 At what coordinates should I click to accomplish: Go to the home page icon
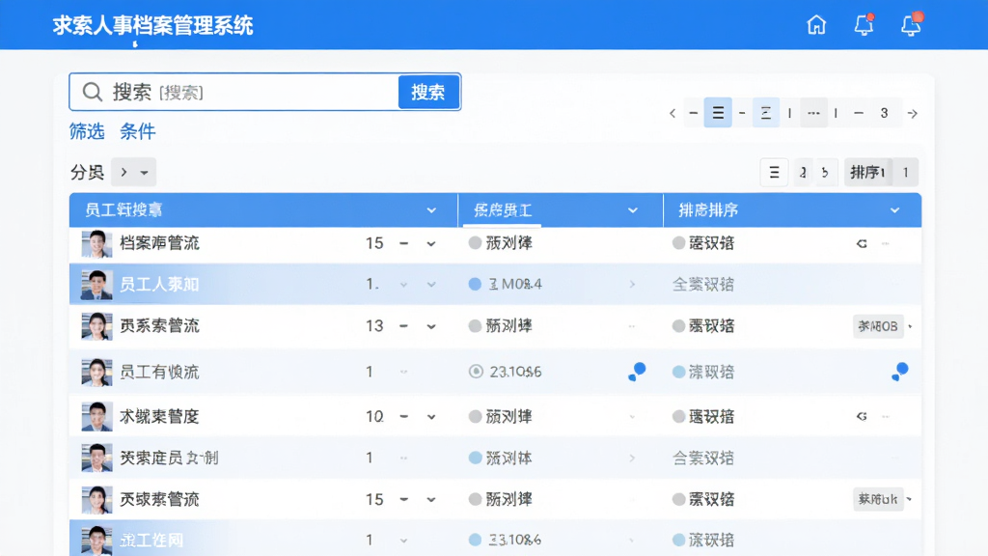tap(816, 24)
